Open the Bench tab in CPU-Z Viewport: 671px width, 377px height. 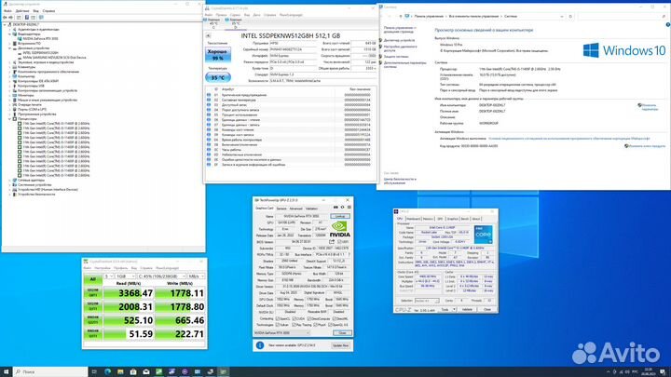[465, 219]
